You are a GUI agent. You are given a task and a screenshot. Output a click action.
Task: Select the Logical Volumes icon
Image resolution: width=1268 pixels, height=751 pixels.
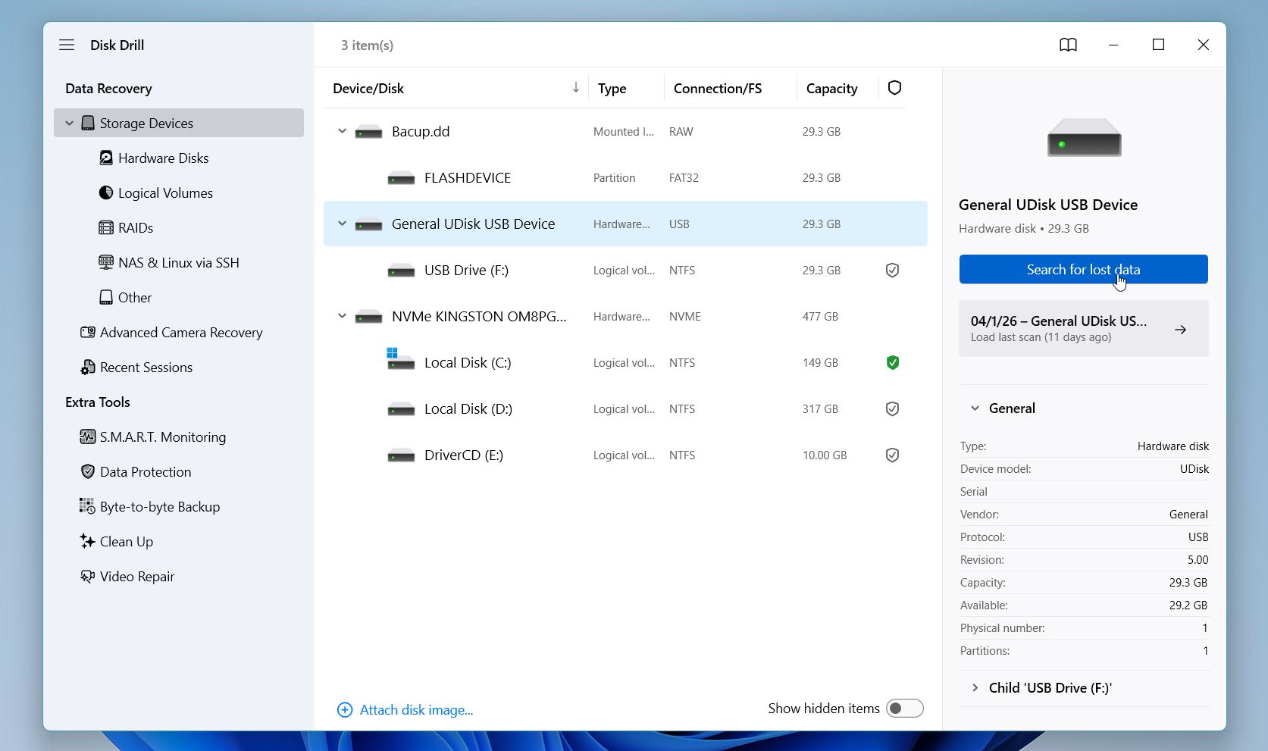106,192
